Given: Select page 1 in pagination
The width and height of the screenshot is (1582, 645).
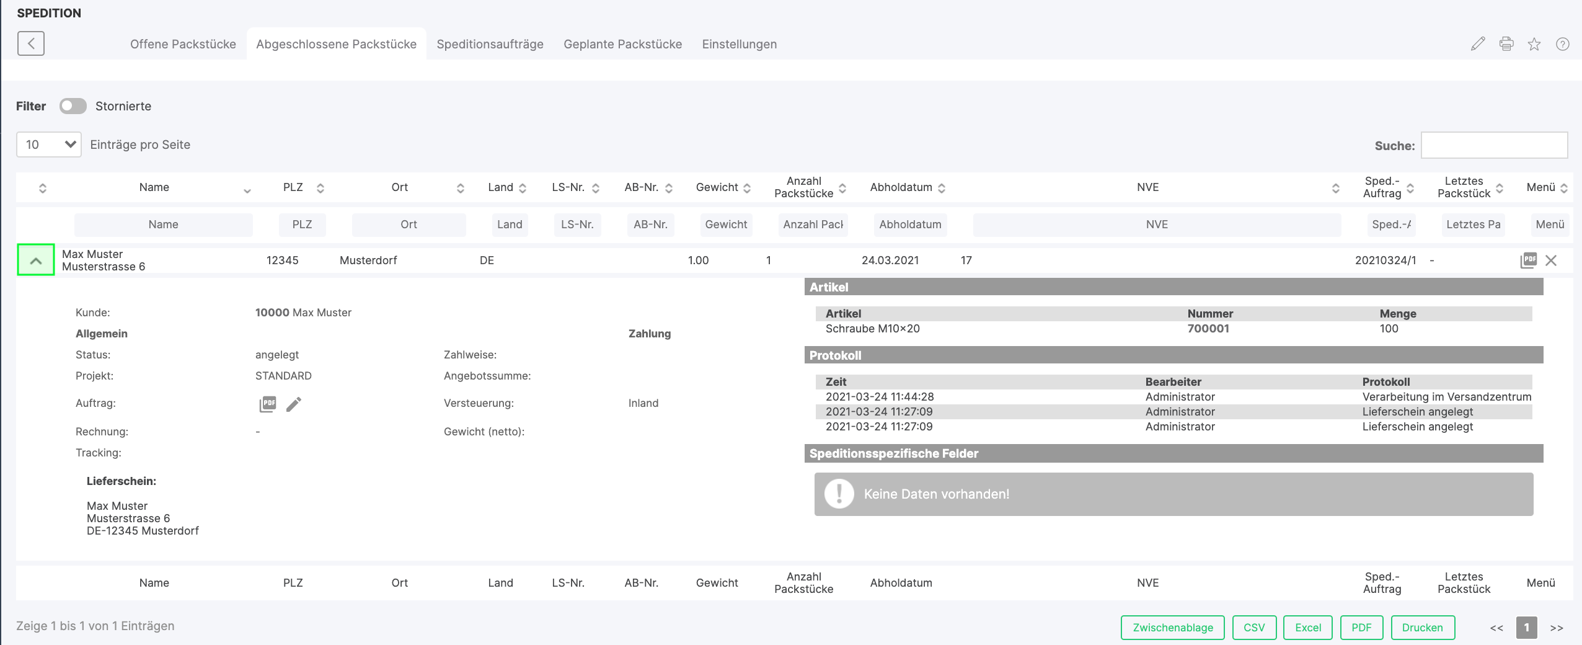Looking at the screenshot, I should (1526, 628).
